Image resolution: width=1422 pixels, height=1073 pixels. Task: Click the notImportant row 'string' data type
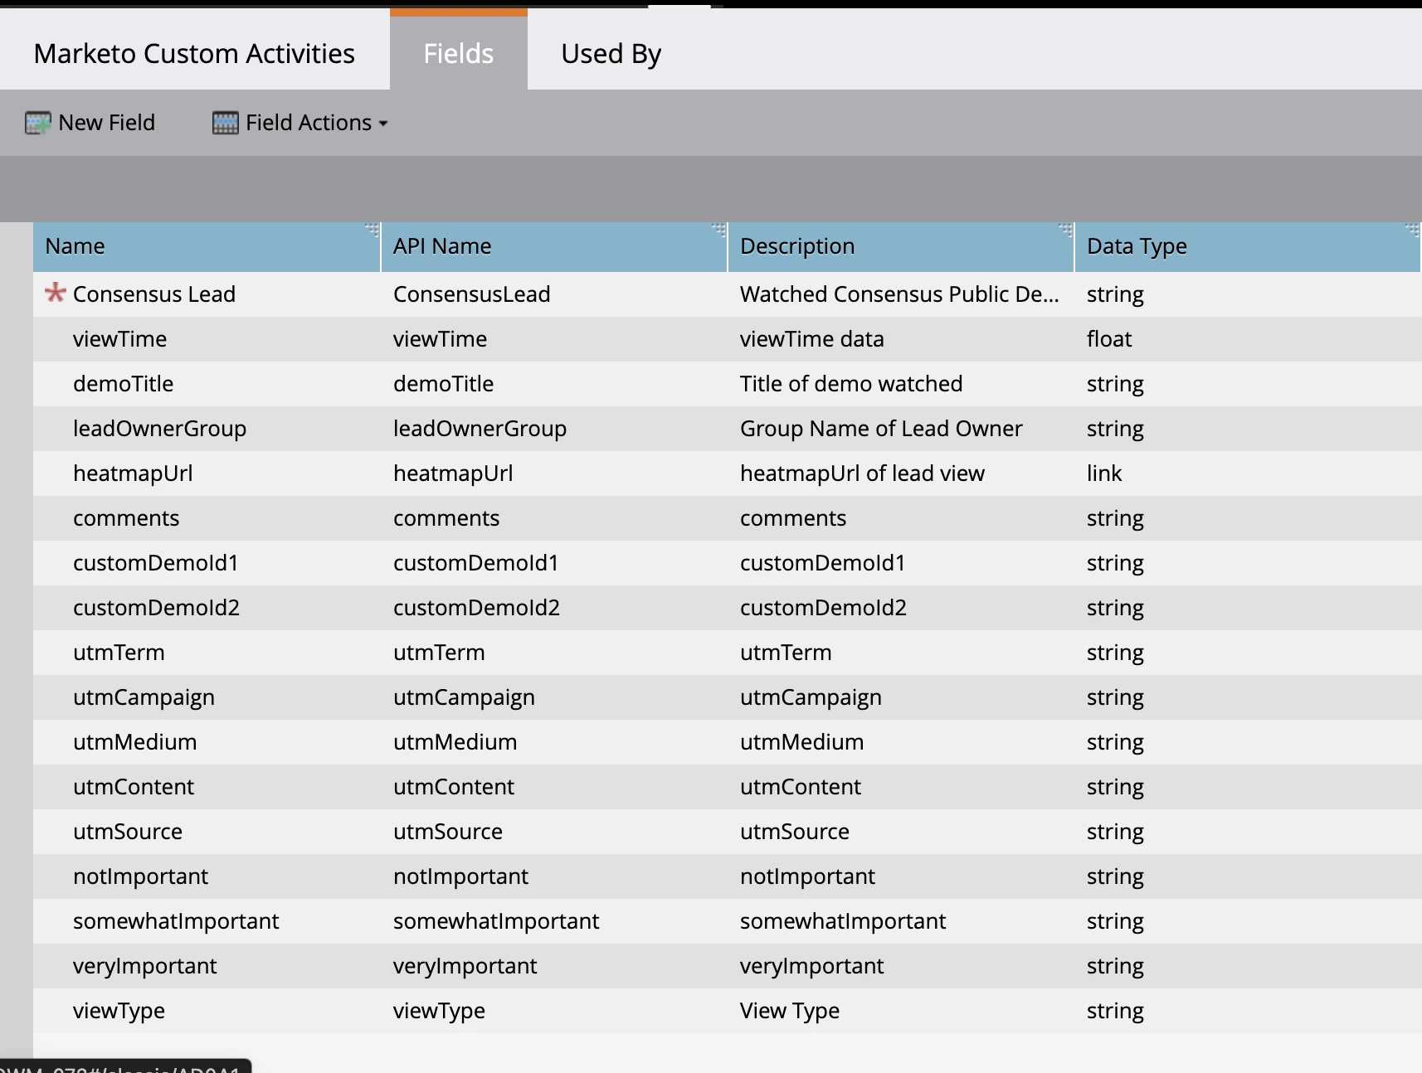coord(1115,876)
